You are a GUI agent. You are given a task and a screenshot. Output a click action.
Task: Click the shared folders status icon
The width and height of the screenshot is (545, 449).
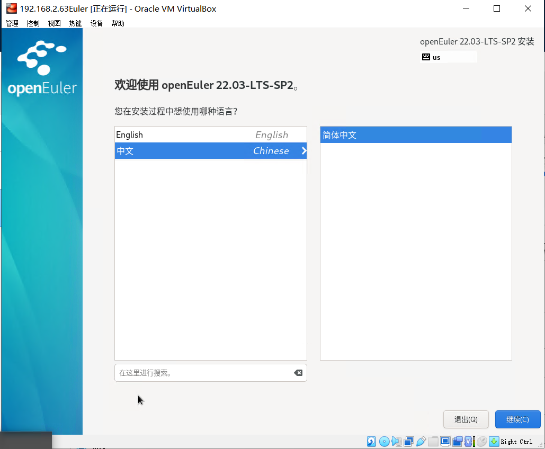(x=433, y=442)
